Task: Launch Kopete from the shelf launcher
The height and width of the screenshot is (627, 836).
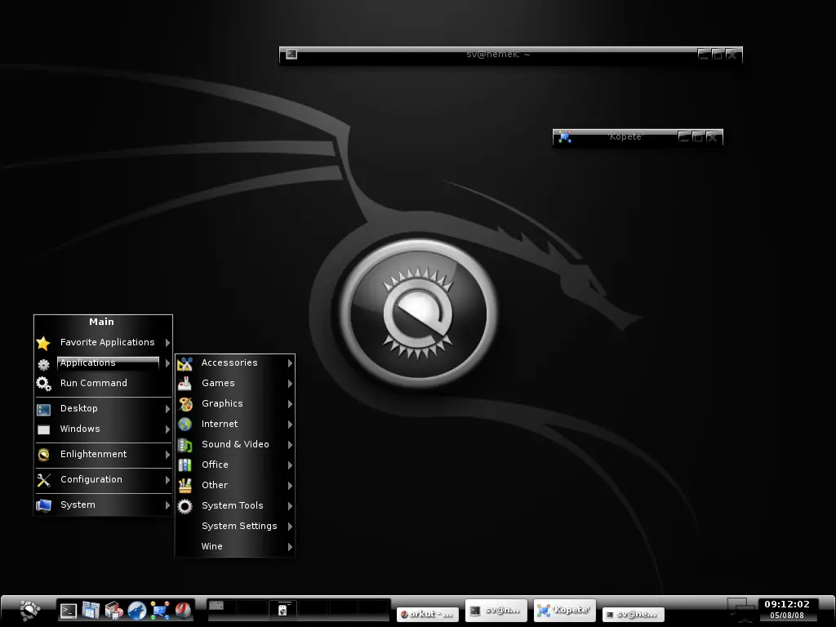Action: [x=160, y=611]
